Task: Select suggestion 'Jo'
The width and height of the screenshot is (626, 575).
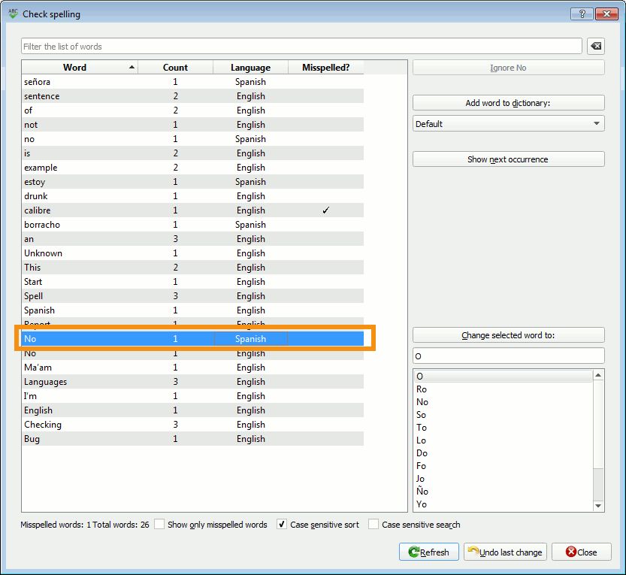Action: pos(503,478)
